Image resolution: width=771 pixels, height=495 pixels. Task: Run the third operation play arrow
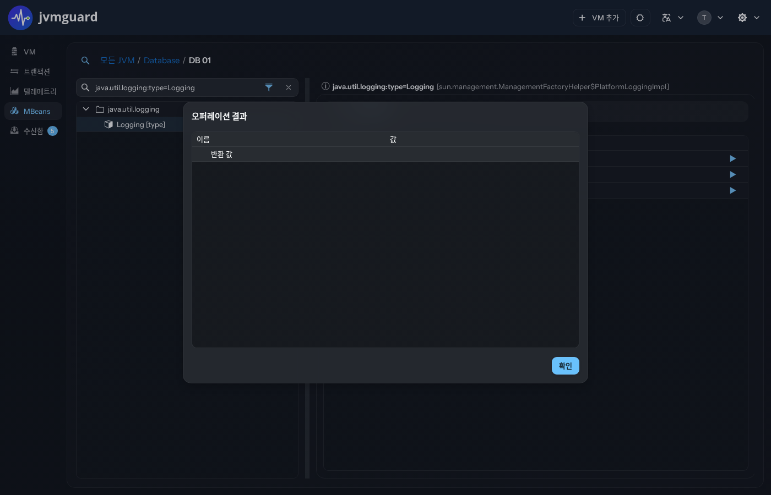tap(733, 190)
